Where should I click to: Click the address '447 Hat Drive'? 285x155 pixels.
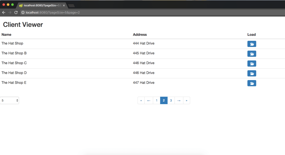tap(144, 82)
